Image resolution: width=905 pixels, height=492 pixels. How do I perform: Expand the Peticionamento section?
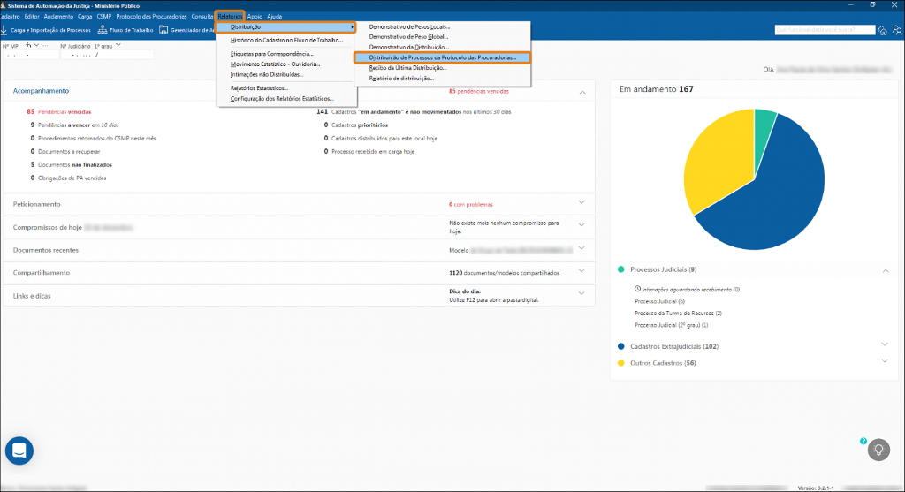[x=582, y=203]
